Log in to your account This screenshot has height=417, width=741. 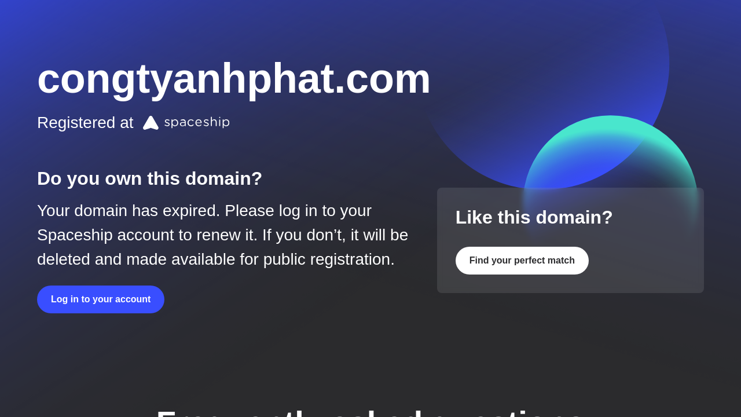click(x=101, y=299)
